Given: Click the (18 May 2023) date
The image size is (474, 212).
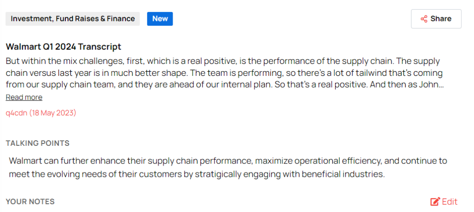Looking at the screenshot, I should 53,112.
